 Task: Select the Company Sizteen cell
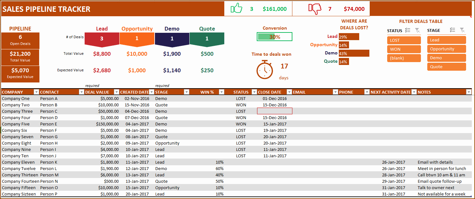20,194
